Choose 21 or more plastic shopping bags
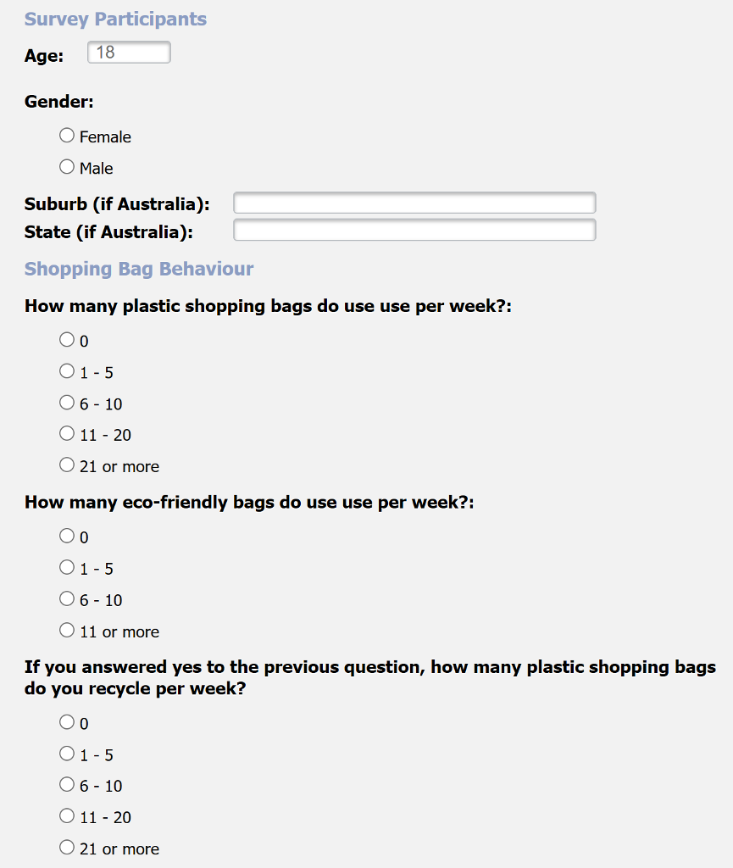The image size is (733, 868). tap(66, 465)
